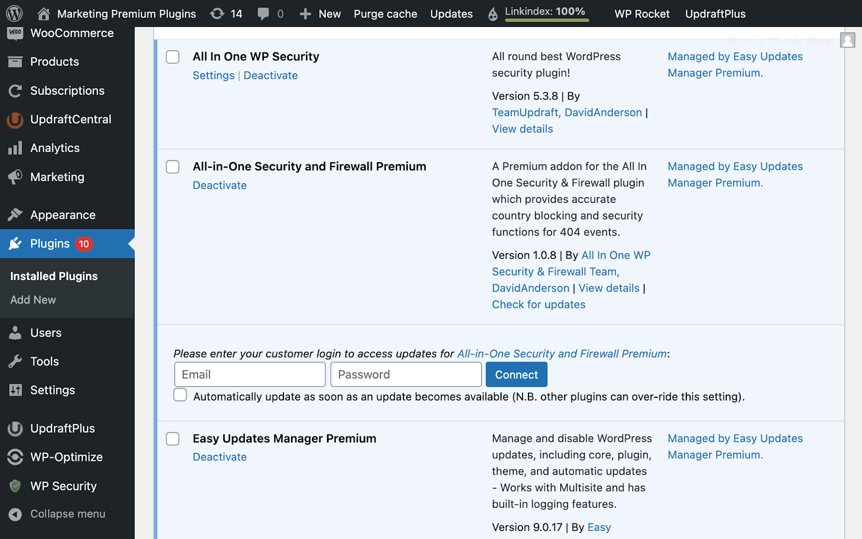Click the Appearance paintbrush icon
Screen dimensions: 862x539
click(x=15, y=215)
